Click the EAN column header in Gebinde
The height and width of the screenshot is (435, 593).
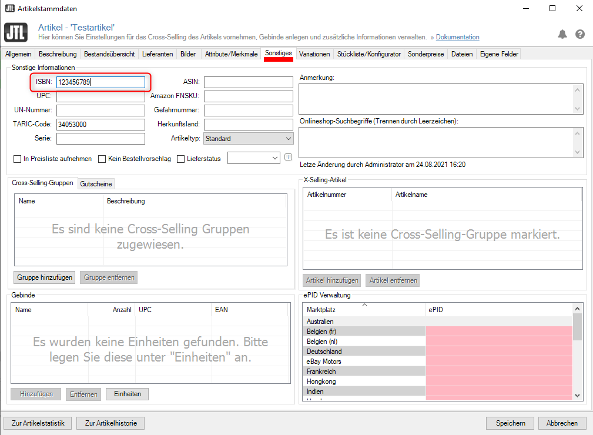click(250, 310)
